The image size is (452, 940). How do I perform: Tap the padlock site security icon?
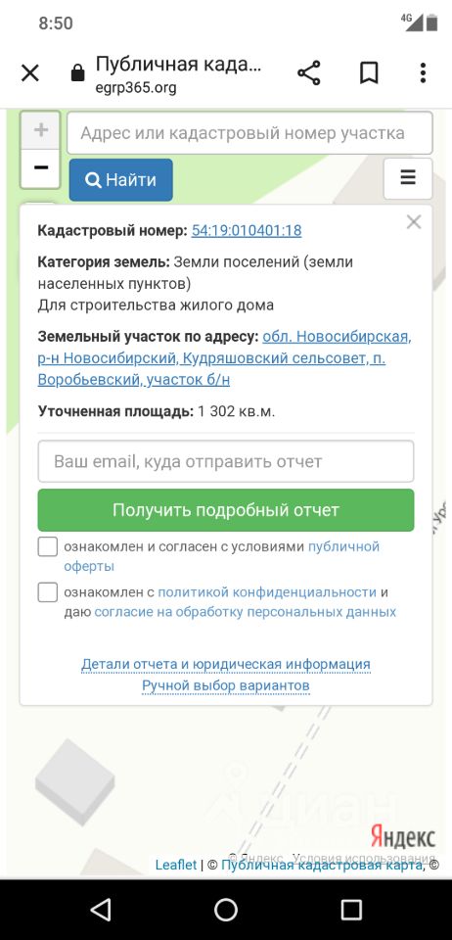[78, 73]
